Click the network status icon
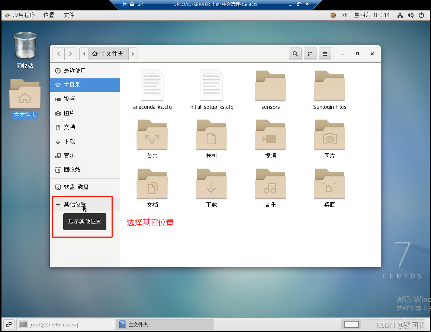The height and width of the screenshot is (332, 431). pyautogui.click(x=400, y=15)
